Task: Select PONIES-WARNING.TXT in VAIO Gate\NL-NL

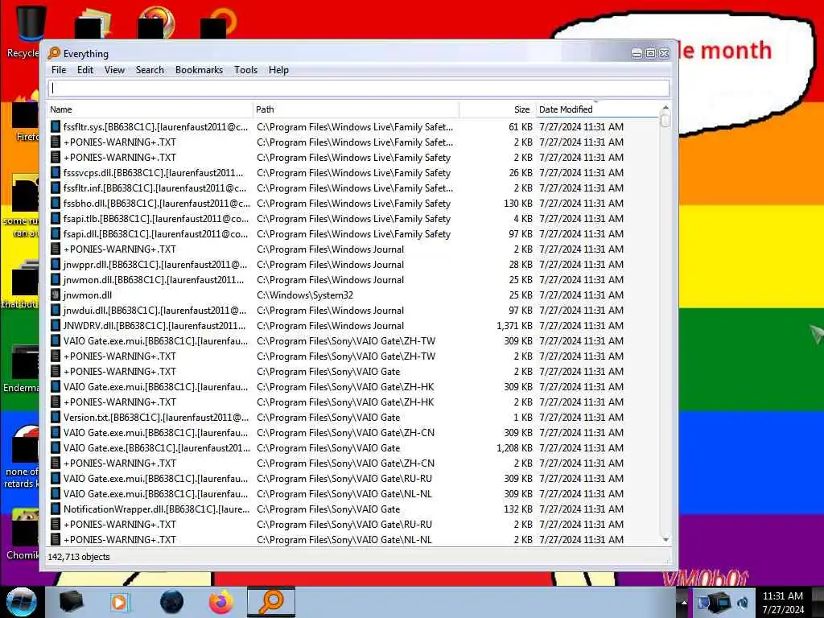Action: point(354,539)
